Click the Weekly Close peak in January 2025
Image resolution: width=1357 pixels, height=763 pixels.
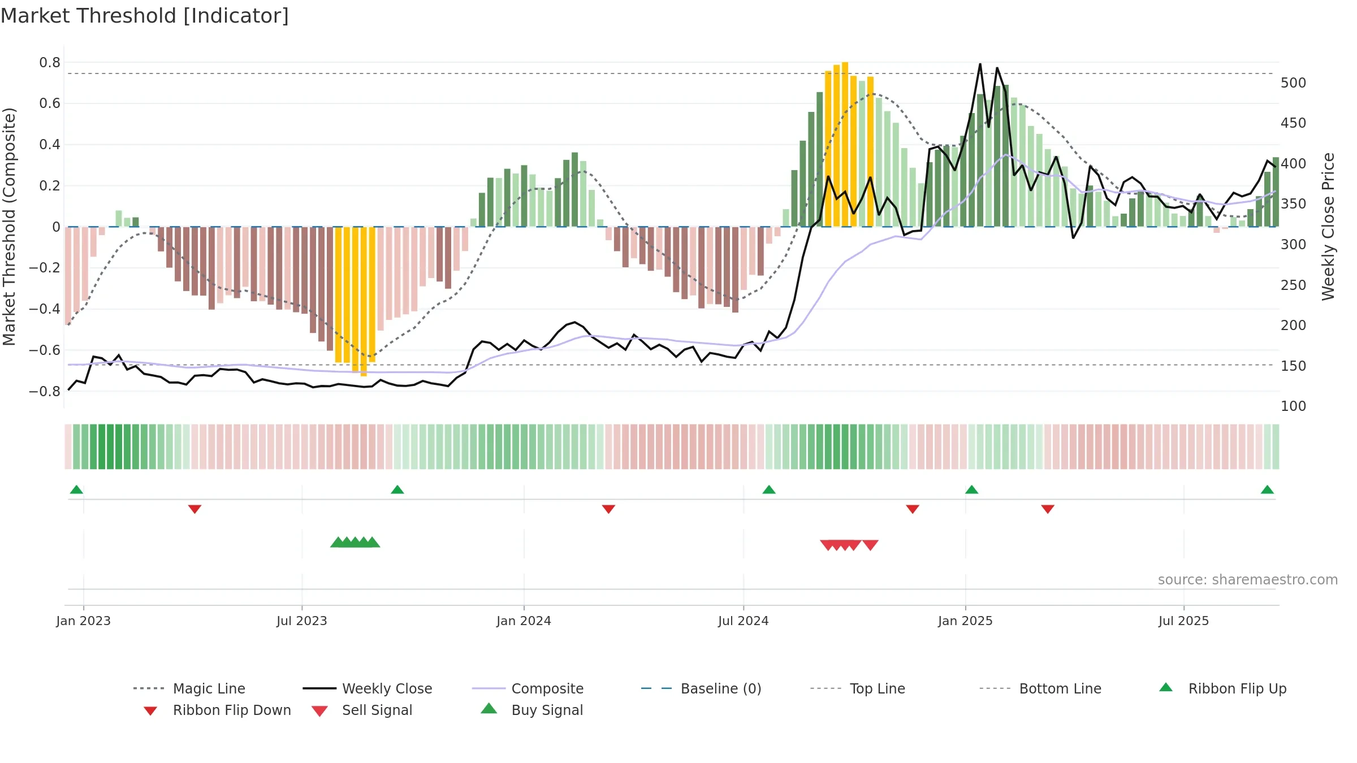980,64
